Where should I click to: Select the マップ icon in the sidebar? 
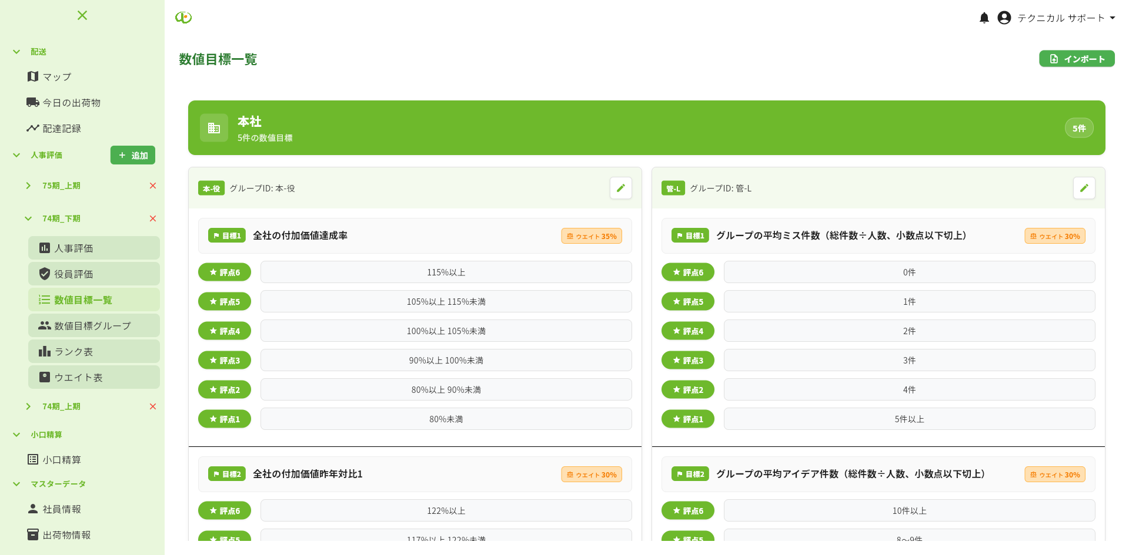click(x=33, y=76)
